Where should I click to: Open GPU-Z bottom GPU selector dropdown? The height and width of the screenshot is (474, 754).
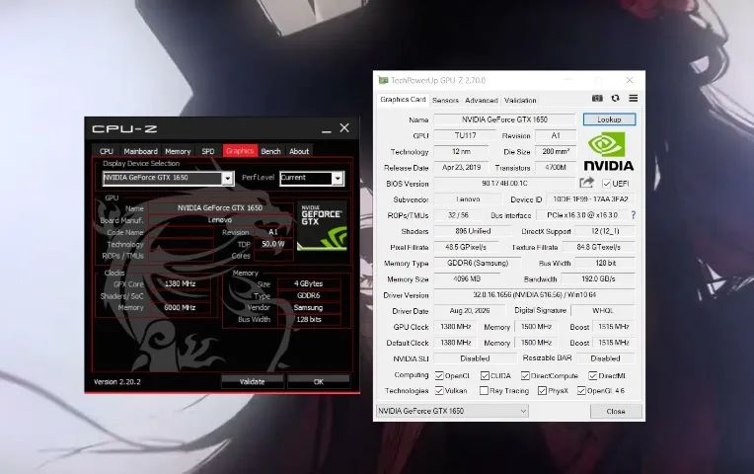point(452,411)
